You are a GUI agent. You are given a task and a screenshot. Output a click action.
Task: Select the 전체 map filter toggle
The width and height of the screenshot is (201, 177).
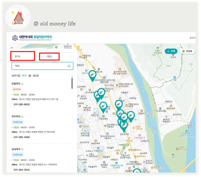tap(171, 51)
